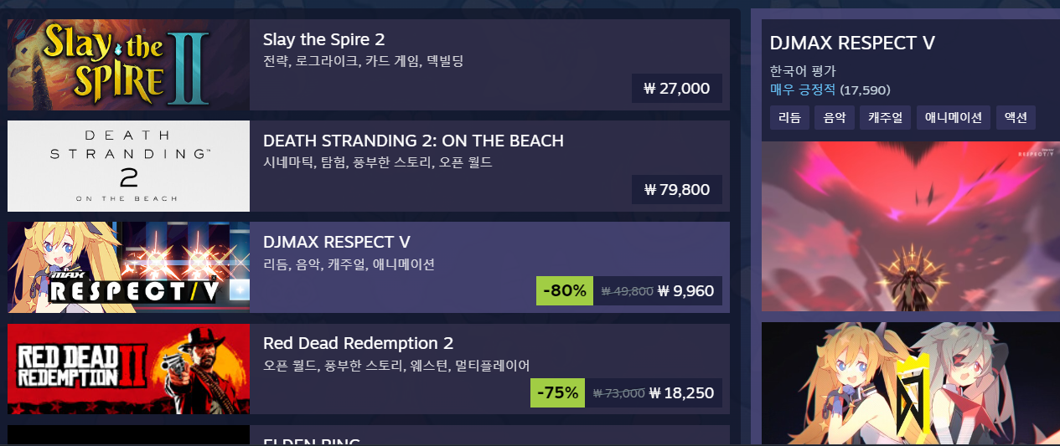
Task: Click the ₩ 18,250 discounted price
Action: coord(682,392)
